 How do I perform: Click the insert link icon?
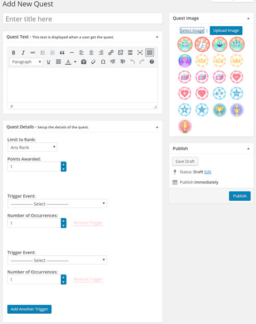coord(111,53)
